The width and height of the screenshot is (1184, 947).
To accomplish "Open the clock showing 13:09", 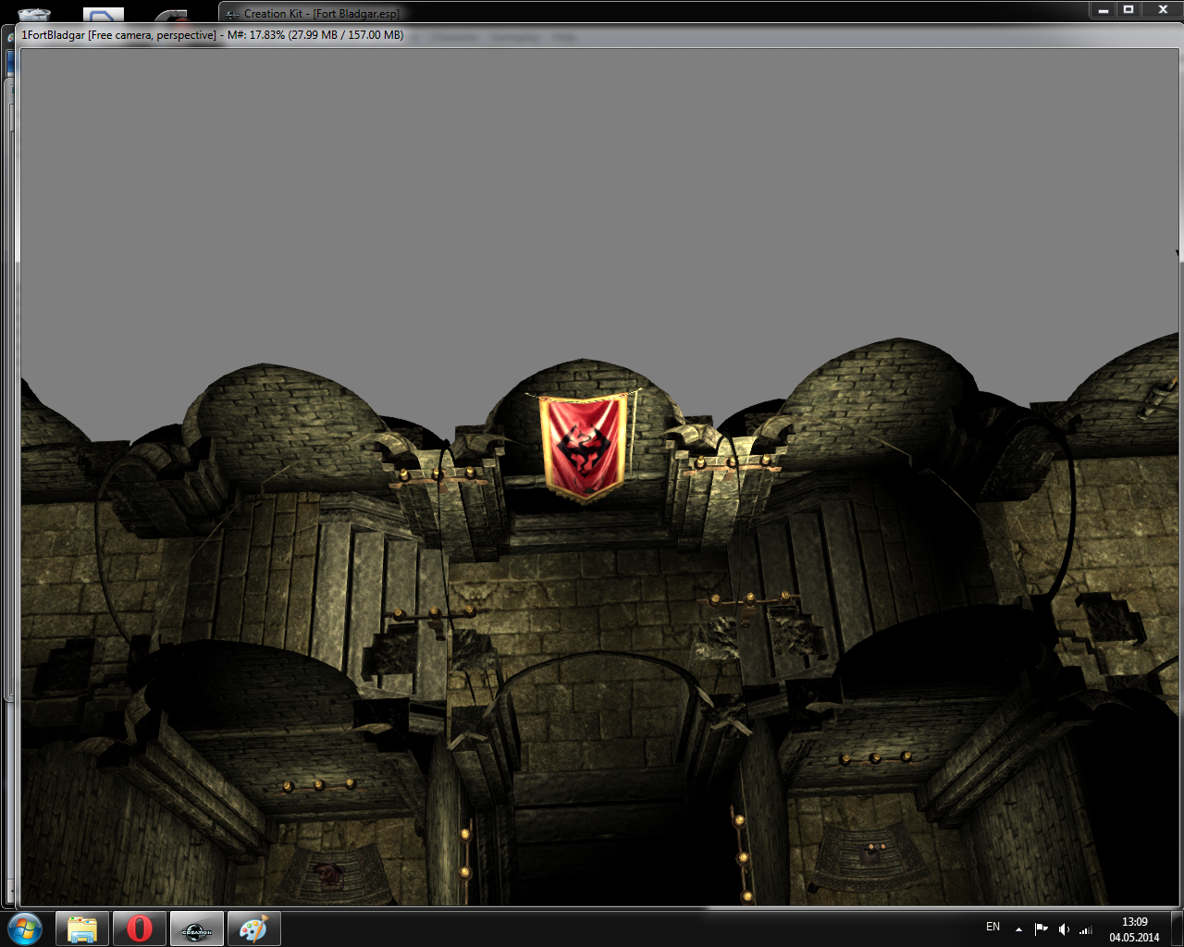I will point(1134,929).
